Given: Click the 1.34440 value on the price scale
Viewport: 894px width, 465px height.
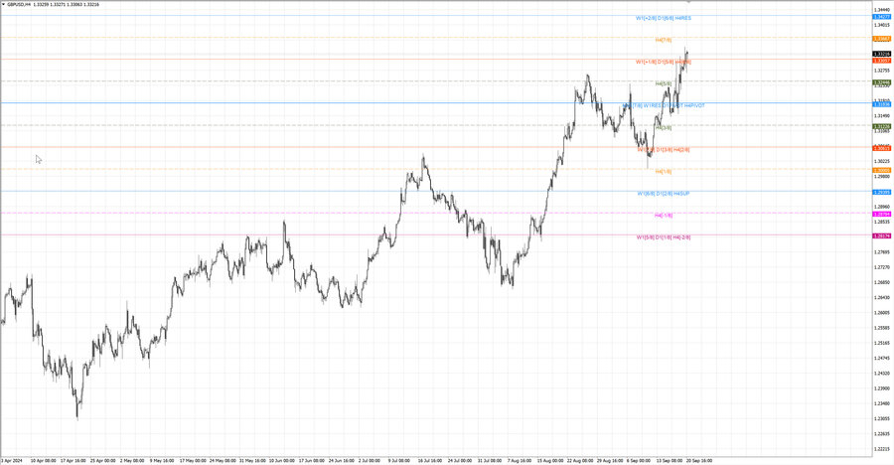Looking at the screenshot, I should coord(881,10).
